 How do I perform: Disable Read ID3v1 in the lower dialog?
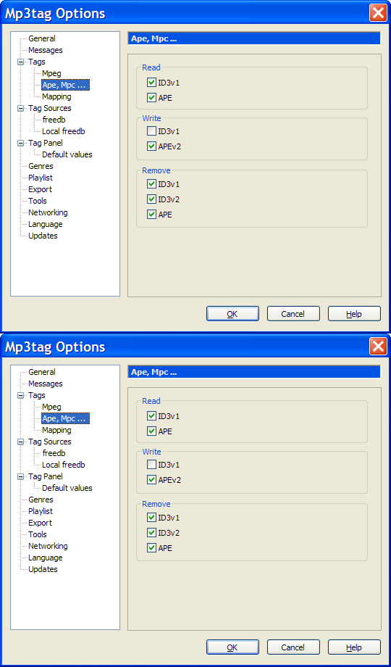tap(152, 416)
